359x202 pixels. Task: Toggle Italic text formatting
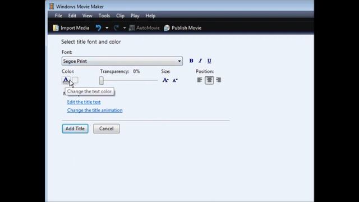coord(200,61)
